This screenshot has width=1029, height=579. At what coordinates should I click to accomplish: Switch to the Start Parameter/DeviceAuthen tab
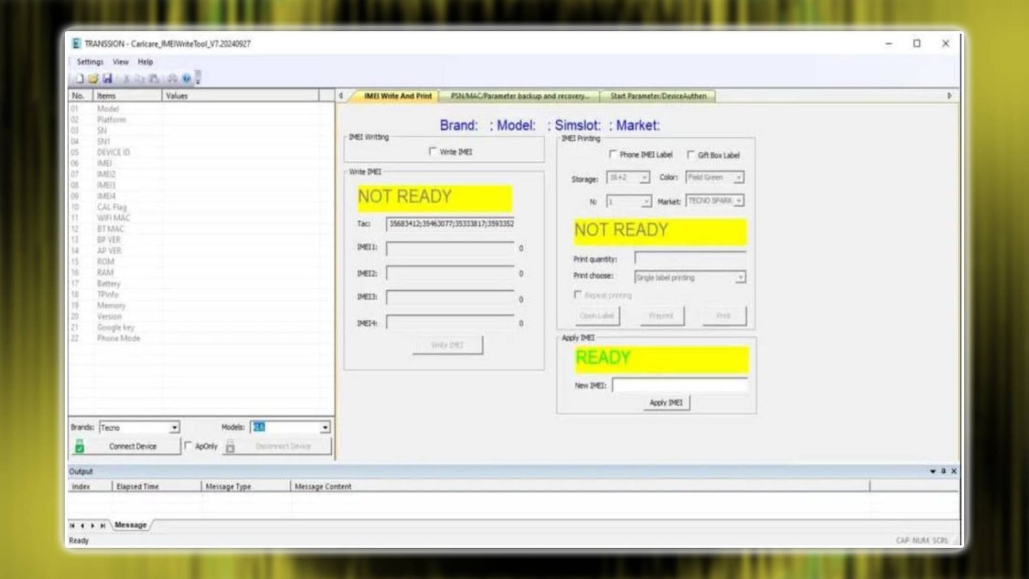point(659,96)
